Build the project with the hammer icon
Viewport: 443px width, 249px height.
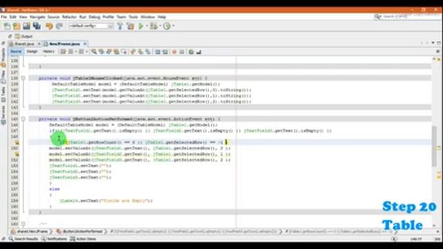point(120,26)
